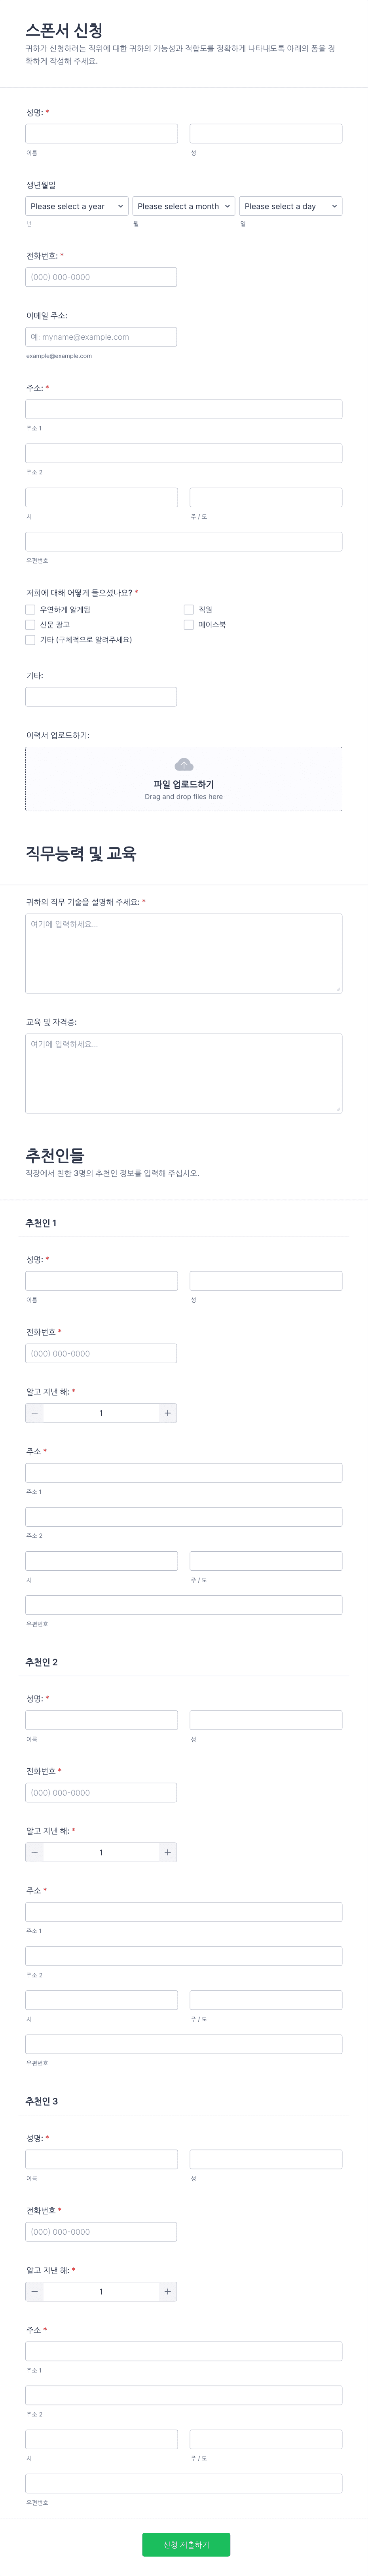
Task: Select the 신문 광고 option
Action: pyautogui.click(x=30, y=624)
